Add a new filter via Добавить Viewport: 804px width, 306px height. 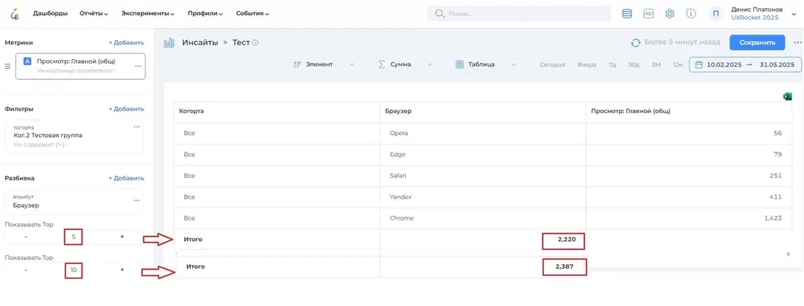coord(126,108)
